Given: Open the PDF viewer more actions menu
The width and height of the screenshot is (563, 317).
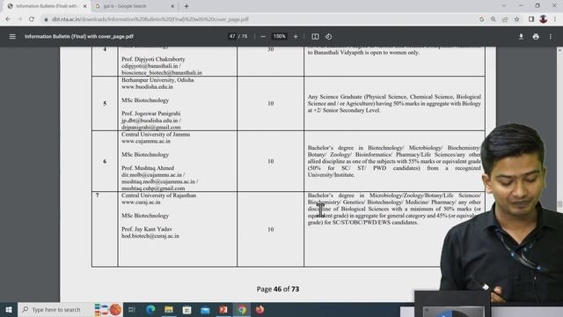Looking at the screenshot, I should 551,37.
